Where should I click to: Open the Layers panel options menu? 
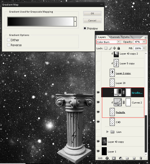146,37
